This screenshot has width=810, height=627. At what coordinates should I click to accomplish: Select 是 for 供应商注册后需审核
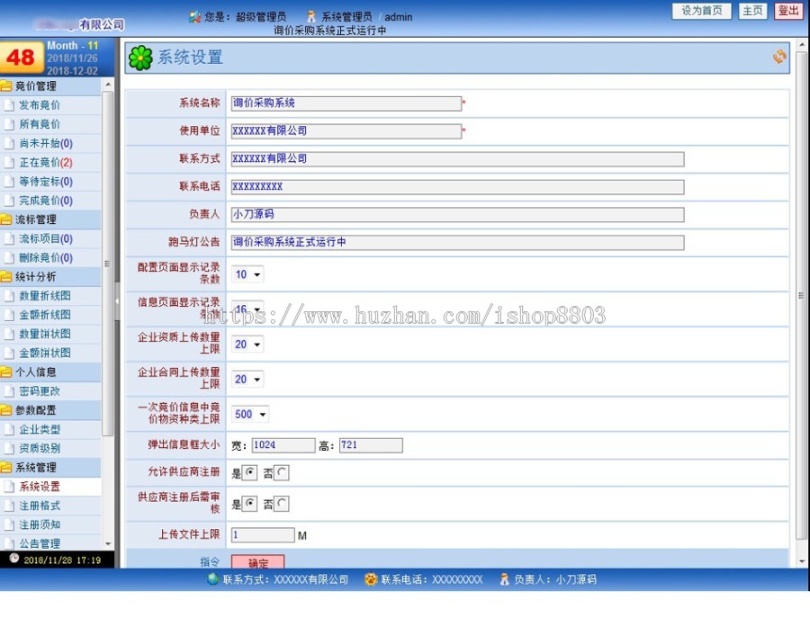tap(250, 504)
